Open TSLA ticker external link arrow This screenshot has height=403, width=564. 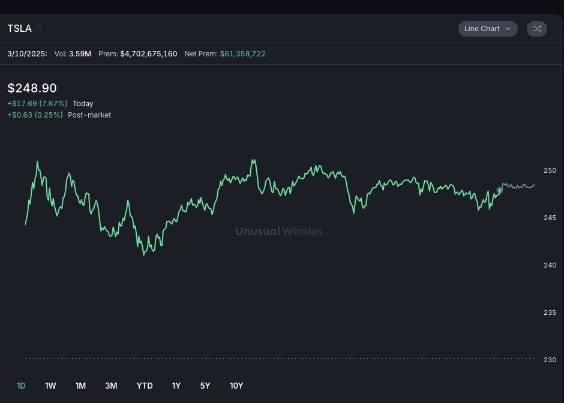tap(38, 28)
